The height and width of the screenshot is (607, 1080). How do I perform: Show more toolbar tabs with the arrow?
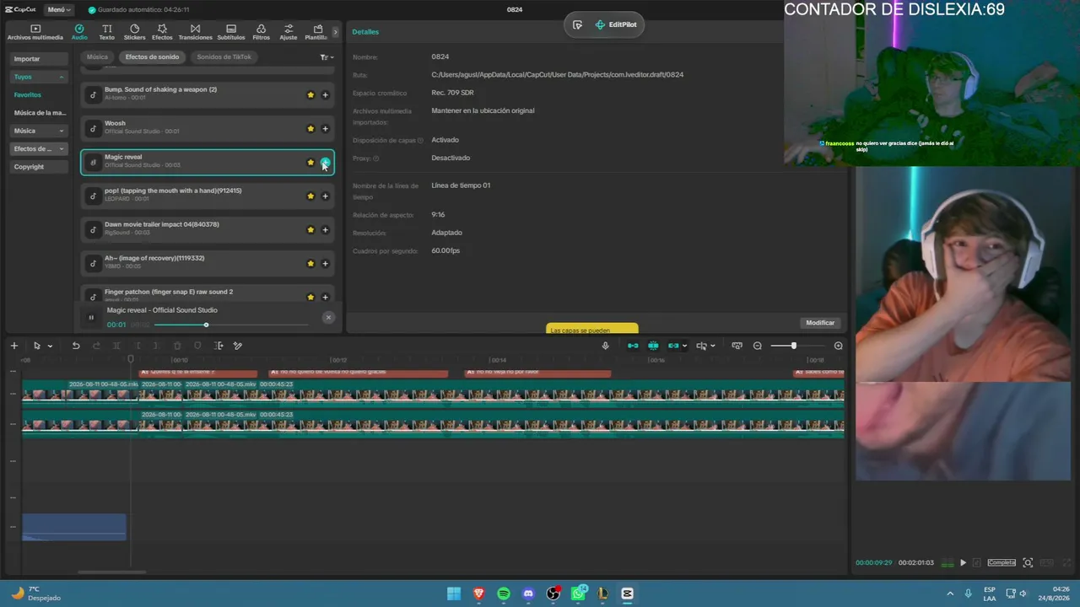point(335,32)
